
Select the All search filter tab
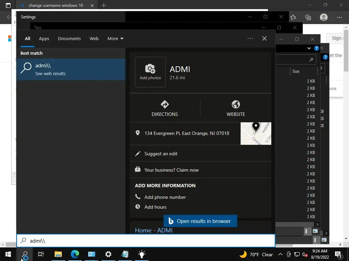(27, 39)
